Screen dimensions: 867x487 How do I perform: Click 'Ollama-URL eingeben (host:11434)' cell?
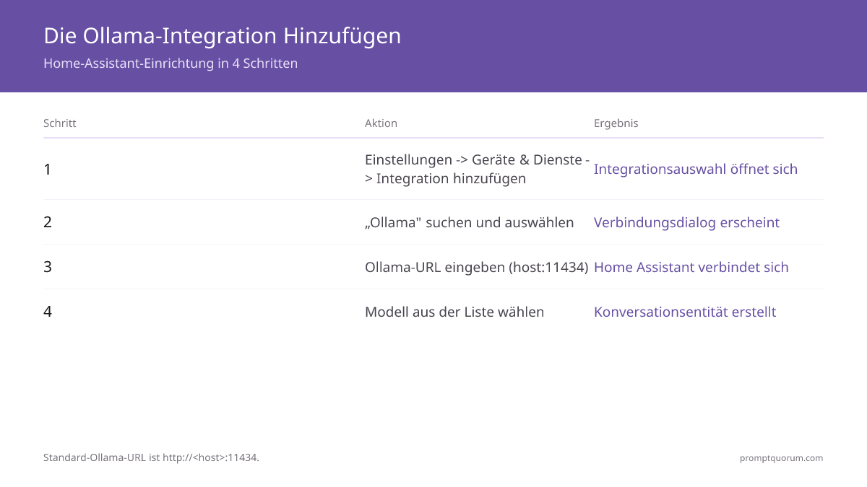pyautogui.click(x=476, y=267)
